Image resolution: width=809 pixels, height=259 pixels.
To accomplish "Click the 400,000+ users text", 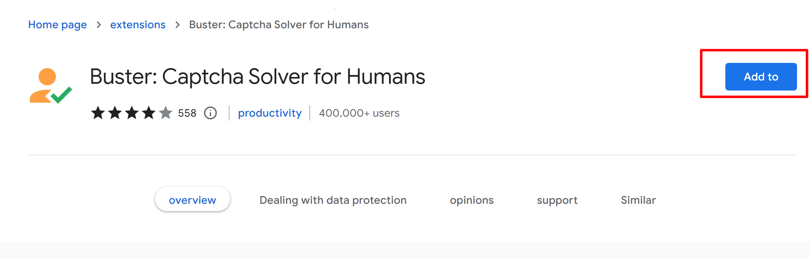I will pyautogui.click(x=358, y=113).
